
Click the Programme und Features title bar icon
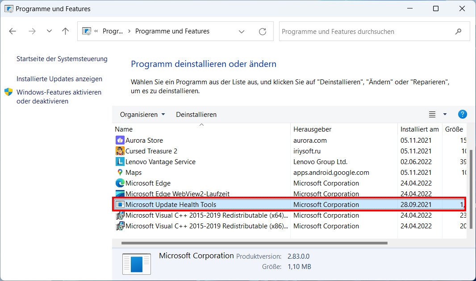coord(9,9)
